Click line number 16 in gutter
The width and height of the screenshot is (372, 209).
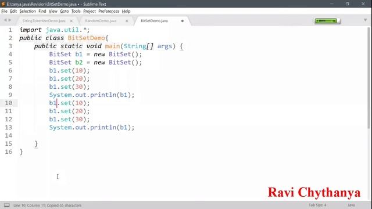coord(9,152)
